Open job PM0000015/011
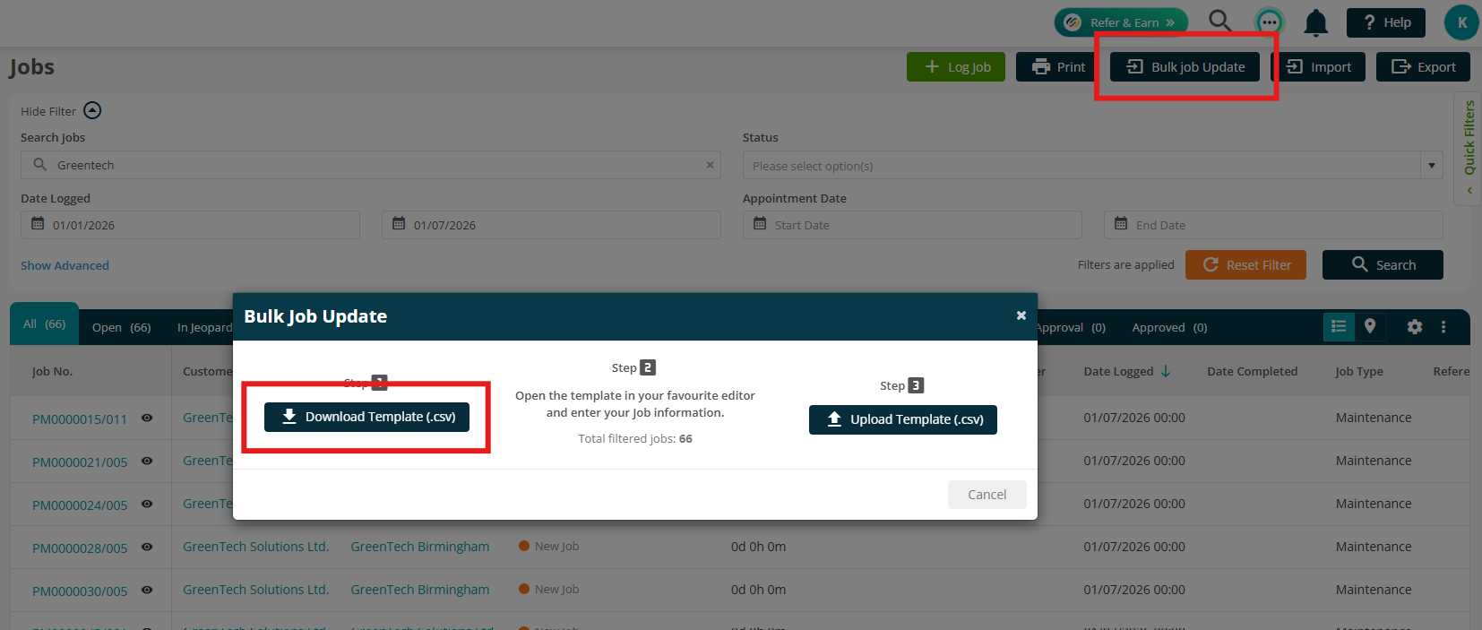The height and width of the screenshot is (630, 1482). 80,419
